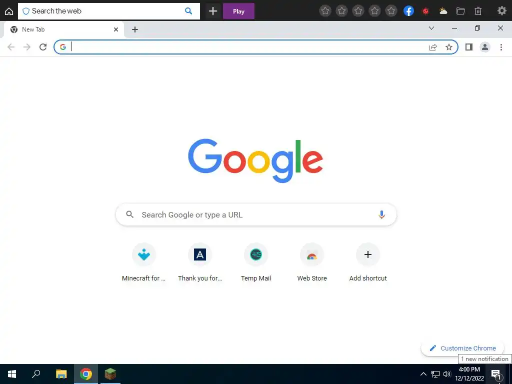Viewport: 512px width, 384px height.
Task: Expand the tab search chevron
Action: [431, 28]
